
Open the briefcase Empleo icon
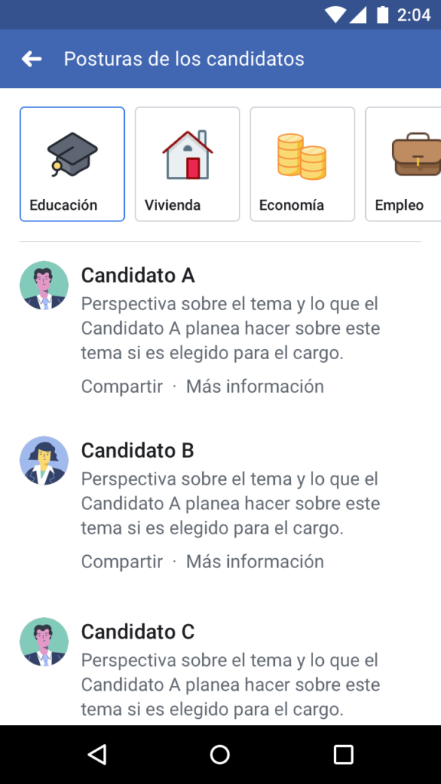(416, 154)
